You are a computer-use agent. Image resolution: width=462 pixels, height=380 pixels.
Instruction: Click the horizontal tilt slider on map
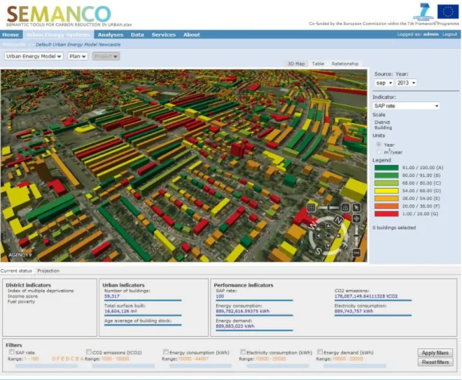pyautogui.click(x=328, y=208)
